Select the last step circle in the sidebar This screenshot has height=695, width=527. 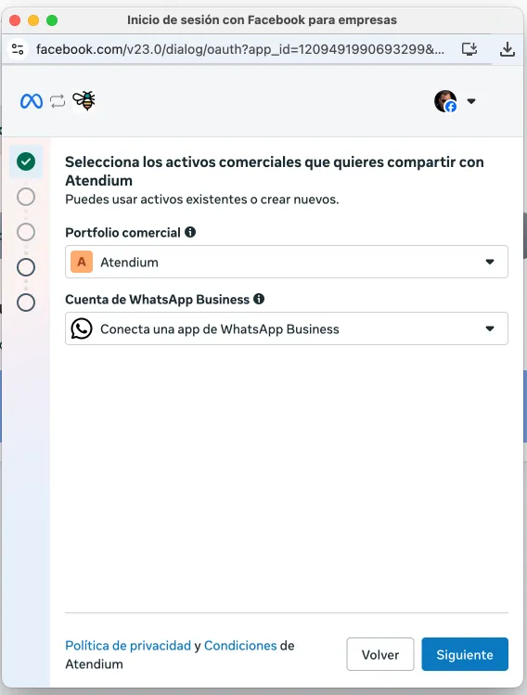click(x=26, y=302)
